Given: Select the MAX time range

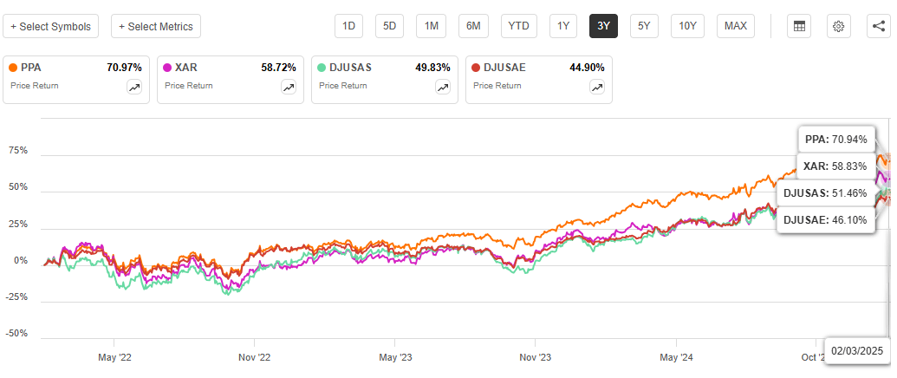Looking at the screenshot, I should click(736, 26).
